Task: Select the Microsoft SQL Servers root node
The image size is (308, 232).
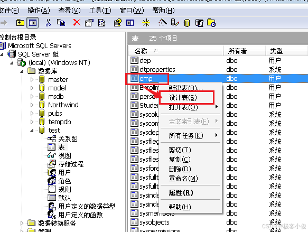Action: (x=39, y=46)
